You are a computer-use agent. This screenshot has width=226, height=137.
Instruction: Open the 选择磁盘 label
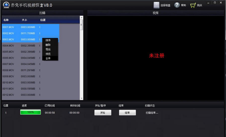click(165, 5)
